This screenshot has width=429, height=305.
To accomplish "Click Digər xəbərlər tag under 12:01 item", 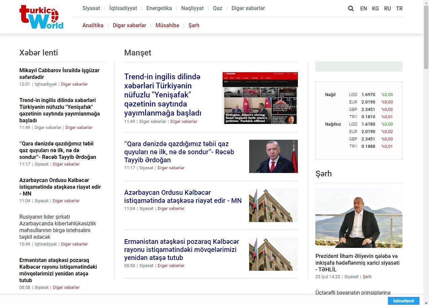I will (x=74, y=84).
